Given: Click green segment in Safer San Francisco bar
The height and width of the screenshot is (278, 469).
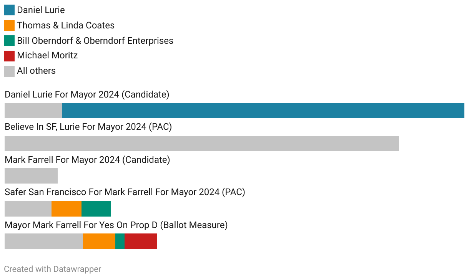Looking at the screenshot, I should tap(96, 209).
